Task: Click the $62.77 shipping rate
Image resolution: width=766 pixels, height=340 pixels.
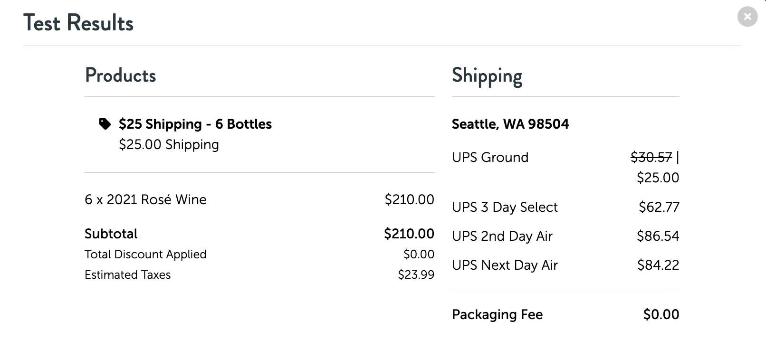Action: click(659, 207)
